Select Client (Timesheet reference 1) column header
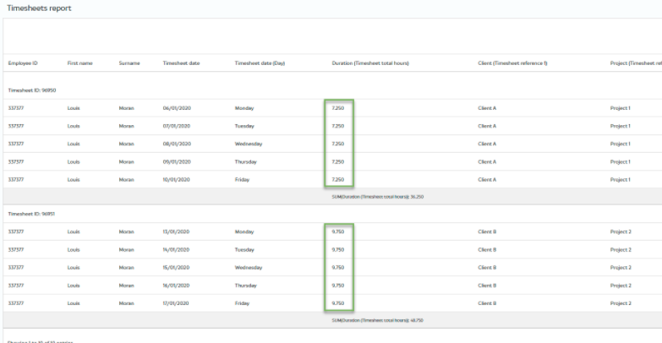Viewport: 662px width, 343px height. pyautogui.click(x=512, y=63)
